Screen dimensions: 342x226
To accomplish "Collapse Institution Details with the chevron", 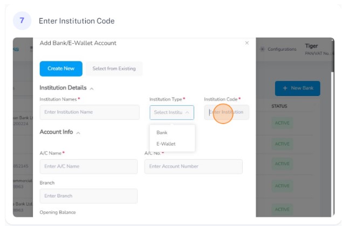I will point(92,88).
